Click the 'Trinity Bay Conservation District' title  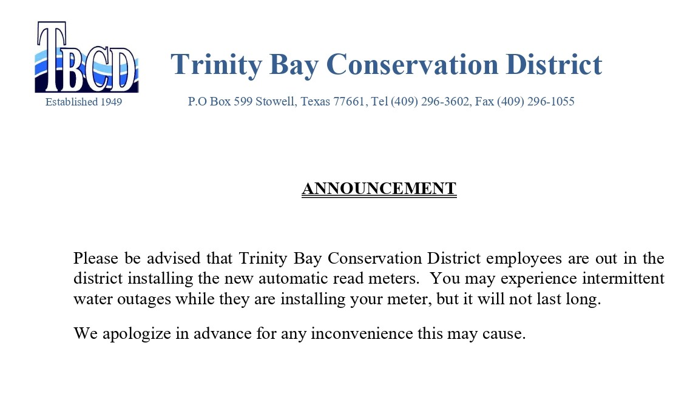(387, 65)
